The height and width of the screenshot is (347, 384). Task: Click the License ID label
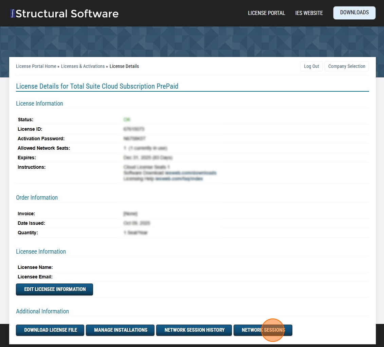[x=30, y=129]
